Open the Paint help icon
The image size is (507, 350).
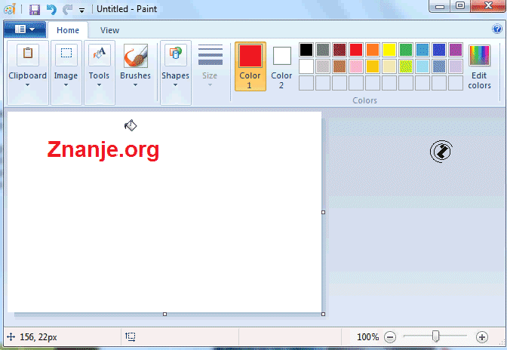coord(497,30)
